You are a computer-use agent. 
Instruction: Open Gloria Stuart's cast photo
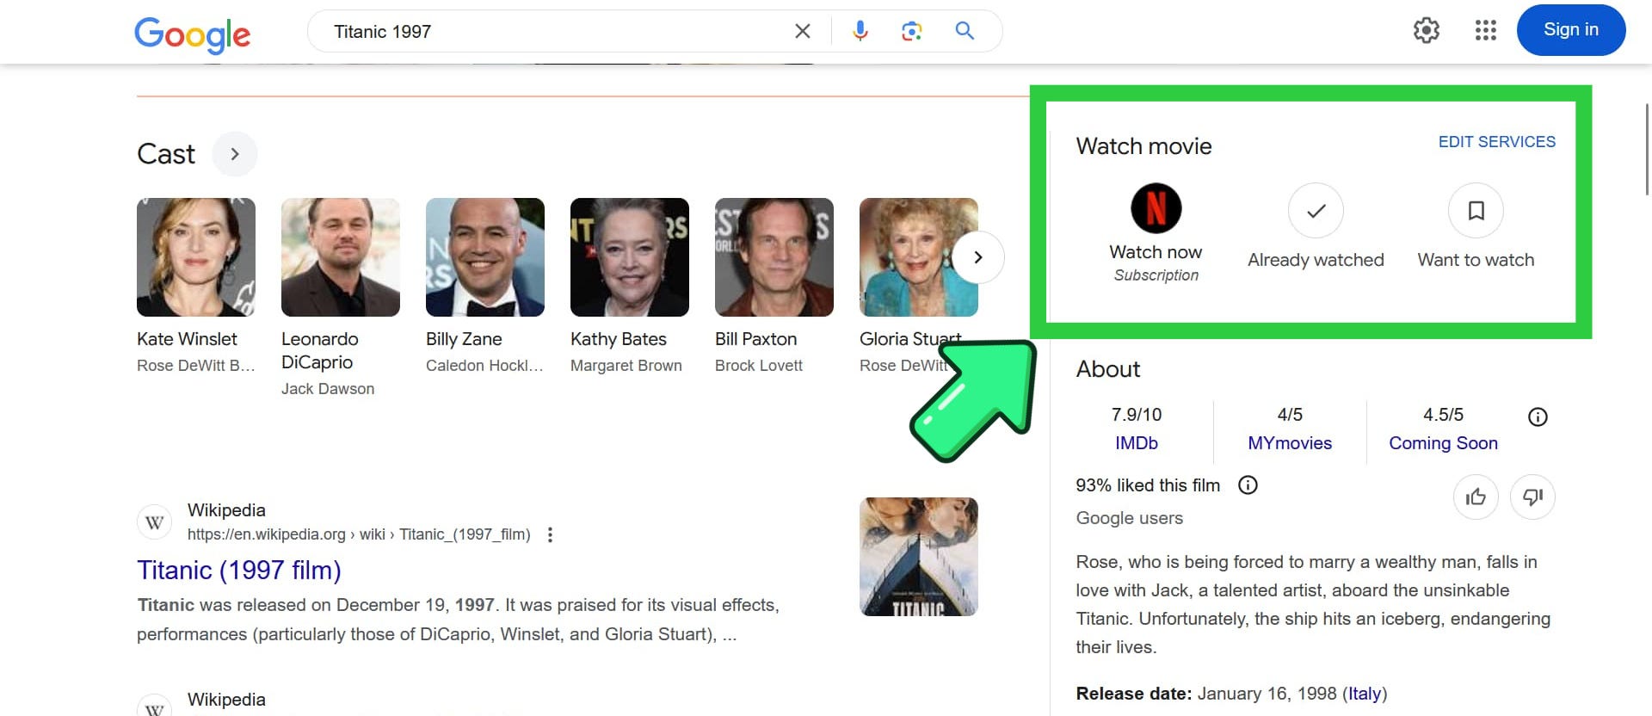pyautogui.click(x=919, y=257)
